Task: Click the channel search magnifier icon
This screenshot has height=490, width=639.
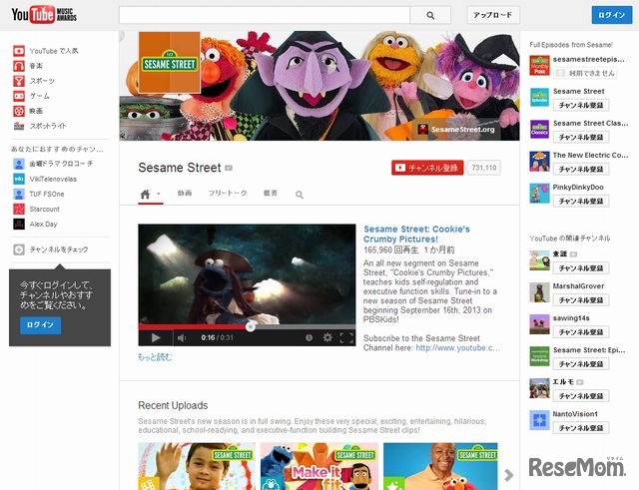Action: pyautogui.click(x=300, y=195)
